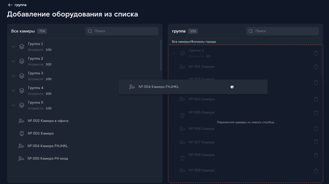Expand Группа 2 chevron
Screen dimensions: 329x184
(x=13, y=61)
